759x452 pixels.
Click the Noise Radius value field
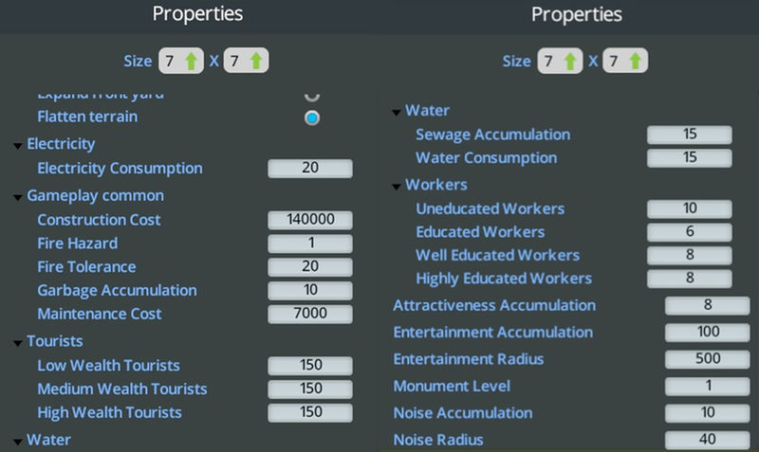[707, 440]
